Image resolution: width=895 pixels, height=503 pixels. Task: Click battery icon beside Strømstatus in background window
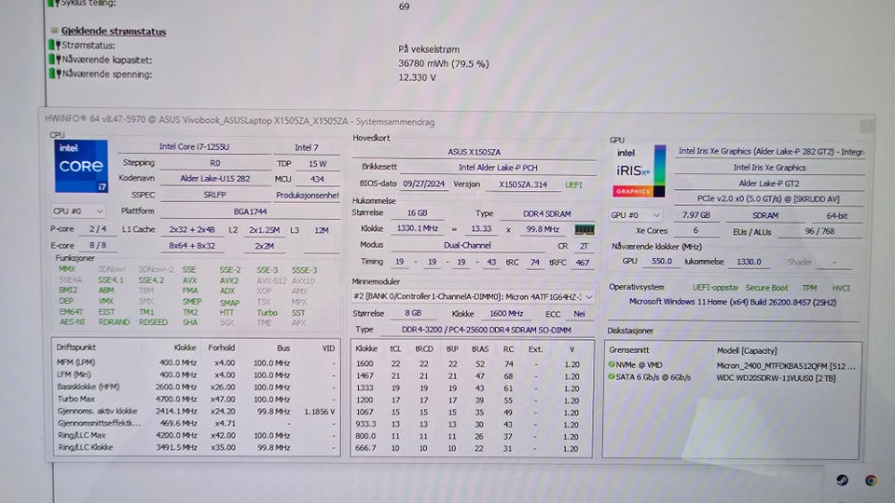tap(54, 45)
